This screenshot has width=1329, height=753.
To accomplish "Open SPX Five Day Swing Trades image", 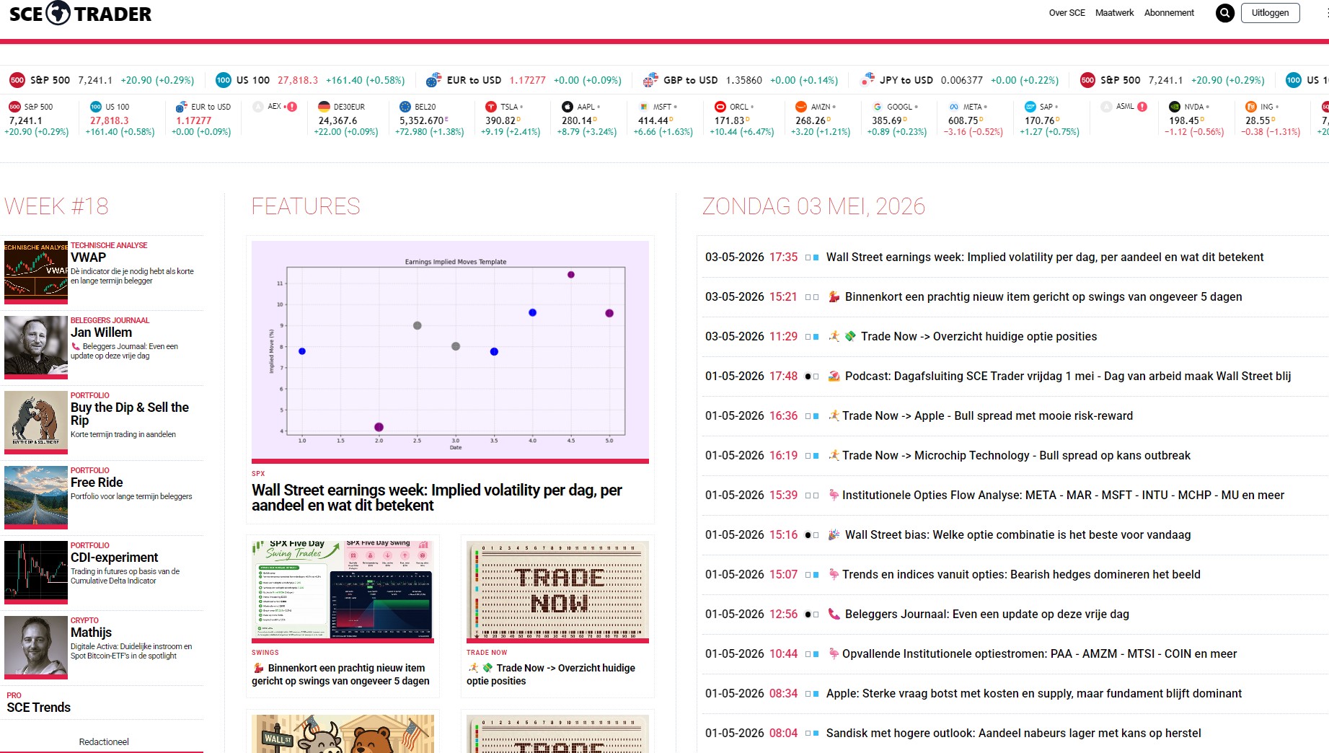I will coord(343,591).
